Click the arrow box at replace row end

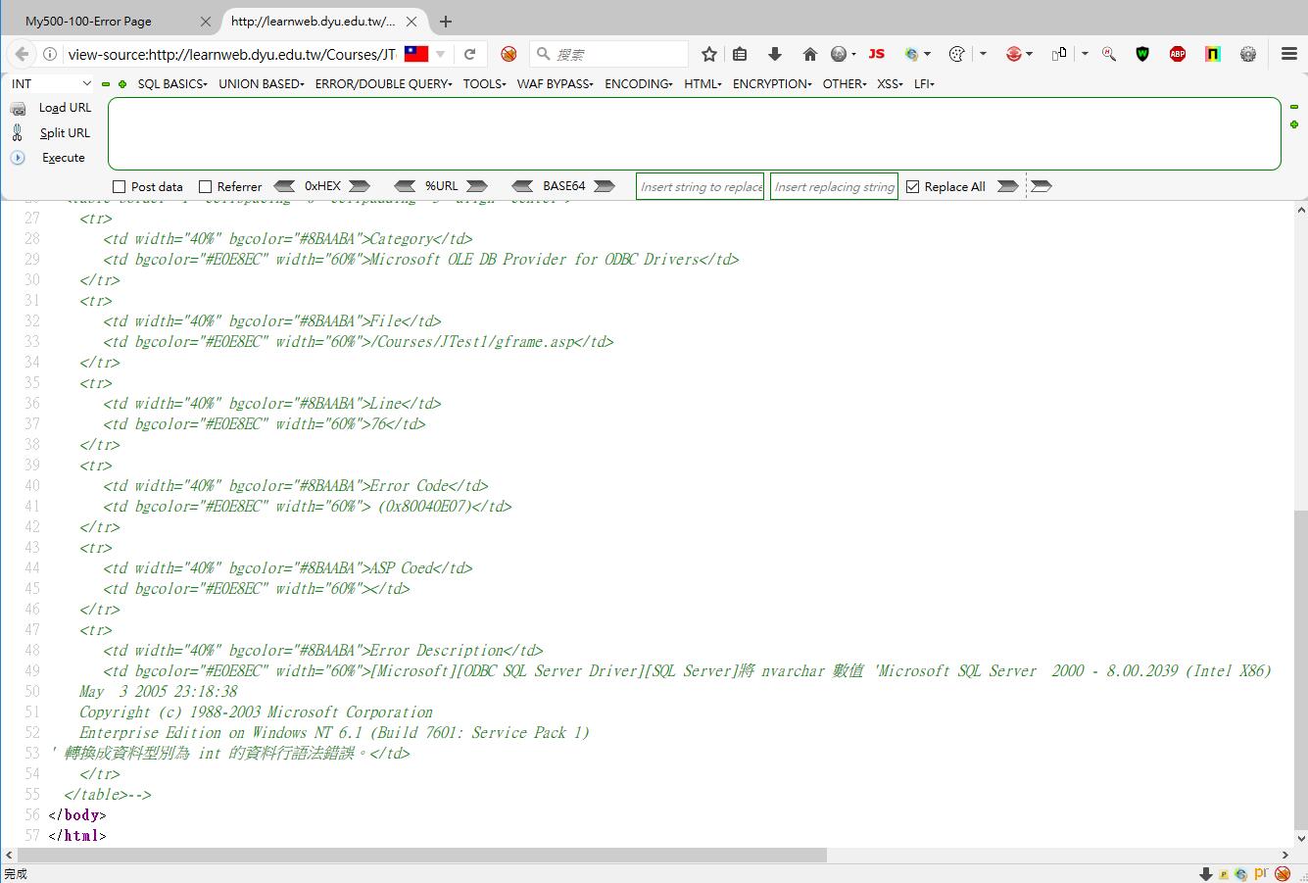pos(1041,186)
